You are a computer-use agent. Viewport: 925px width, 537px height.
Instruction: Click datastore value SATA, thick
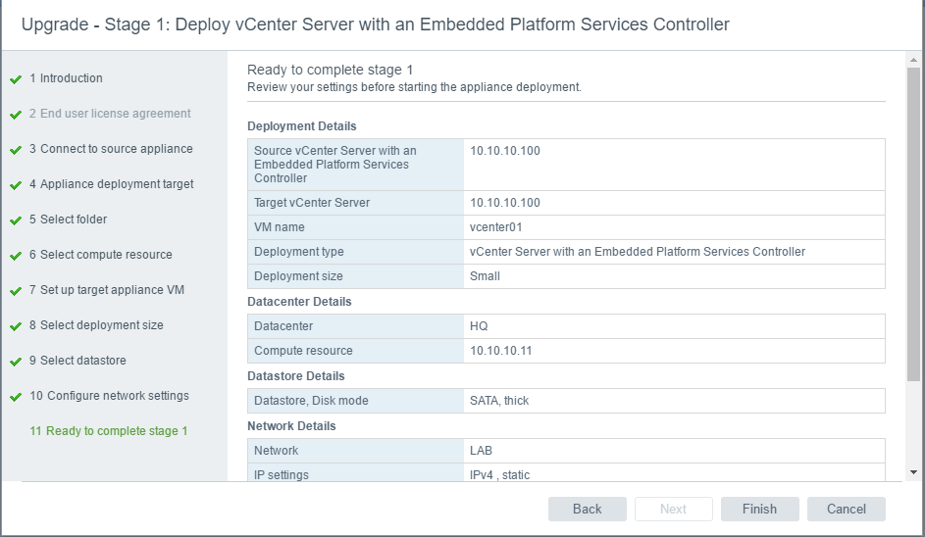click(499, 401)
